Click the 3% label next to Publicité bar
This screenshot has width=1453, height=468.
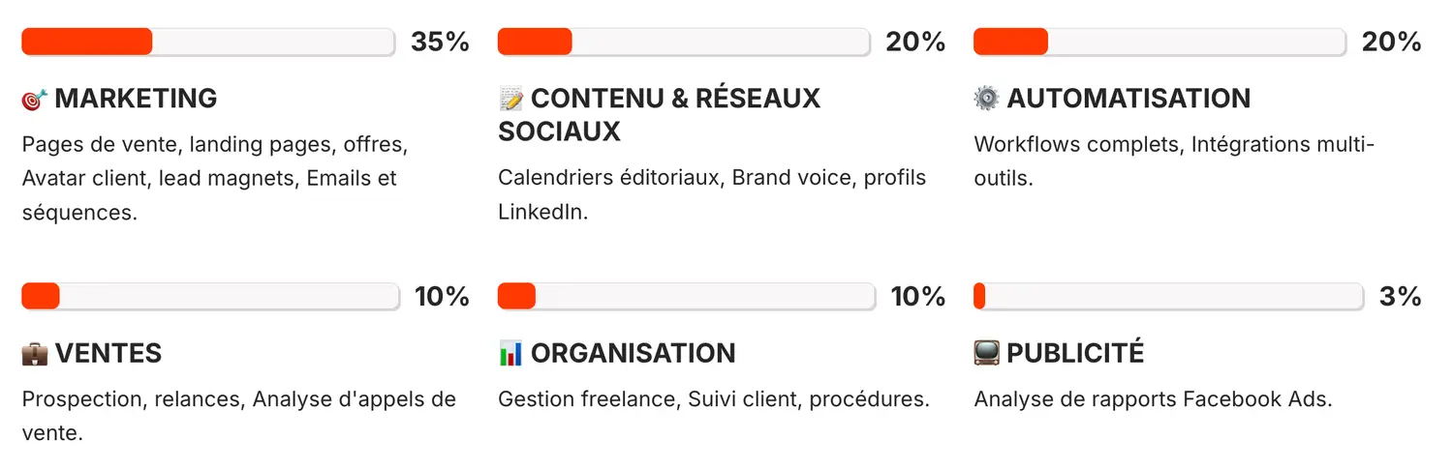tap(1400, 296)
